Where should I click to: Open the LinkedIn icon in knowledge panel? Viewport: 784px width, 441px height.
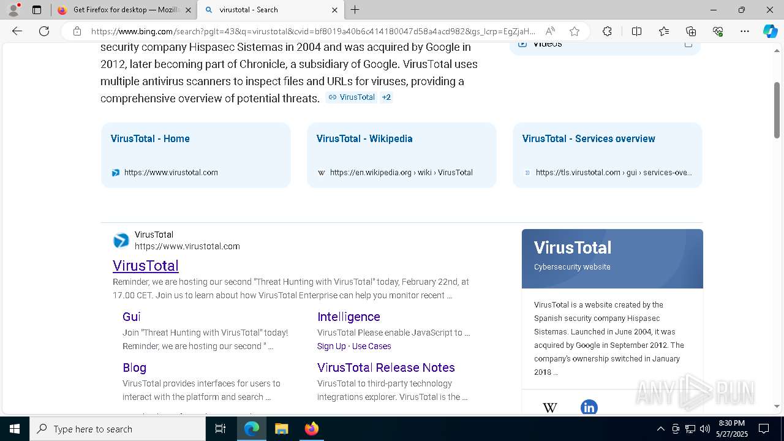[589, 407]
